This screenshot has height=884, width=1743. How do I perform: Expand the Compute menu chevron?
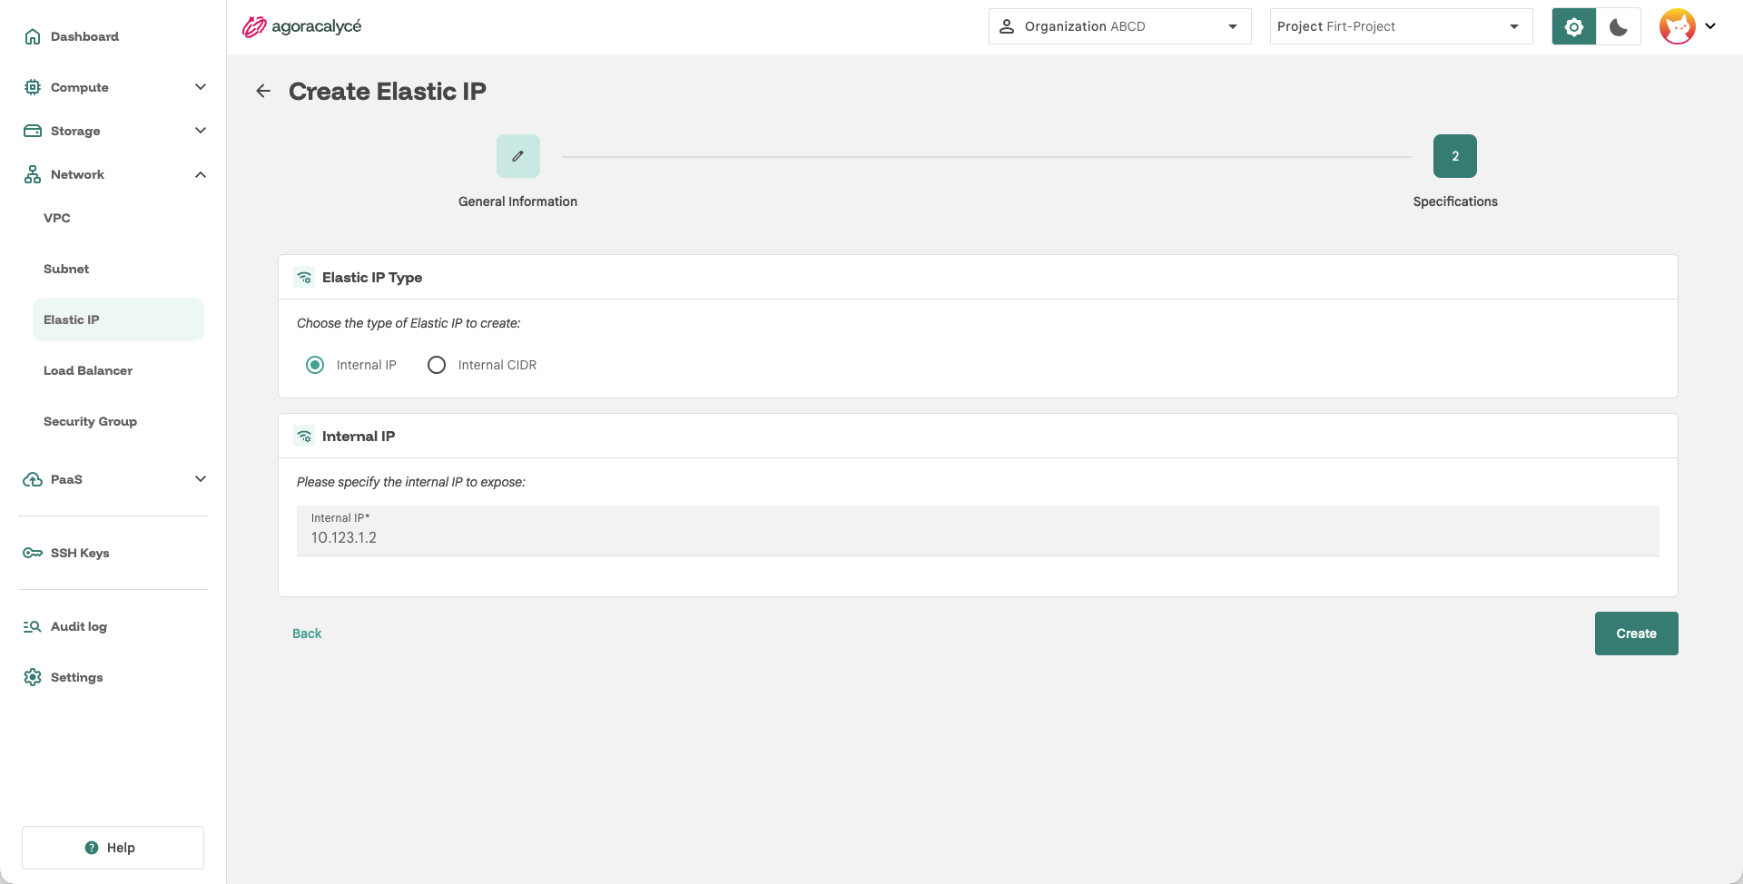coord(201,87)
